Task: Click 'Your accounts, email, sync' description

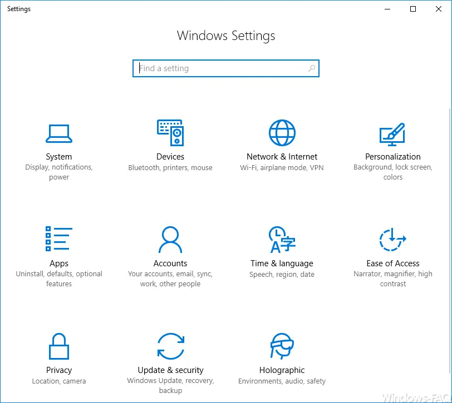Action: click(x=170, y=273)
